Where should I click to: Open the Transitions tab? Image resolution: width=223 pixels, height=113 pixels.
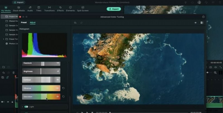click(49, 9)
